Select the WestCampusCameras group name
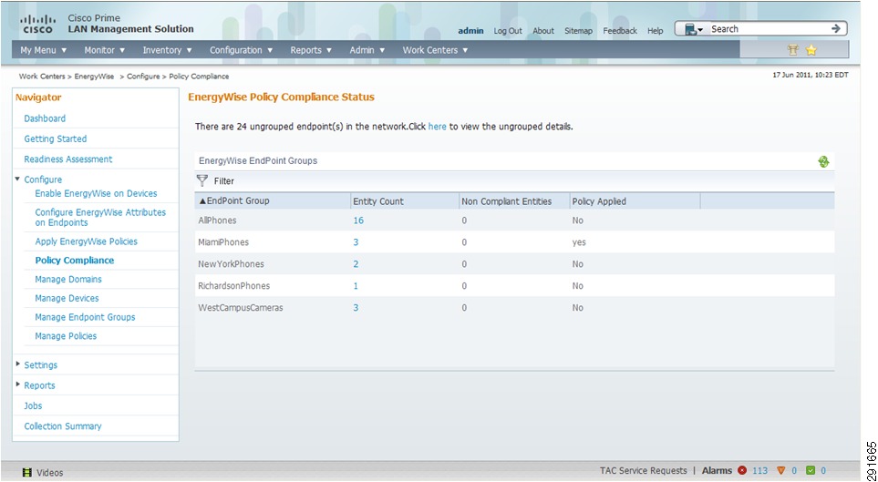The image size is (878, 482). click(x=240, y=307)
